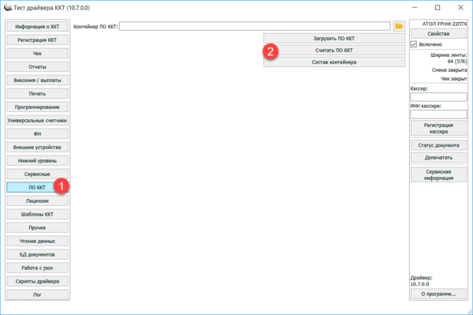Focus the Контейнер ПО ККТ path field
This screenshot has height=315, width=473.
255,26
